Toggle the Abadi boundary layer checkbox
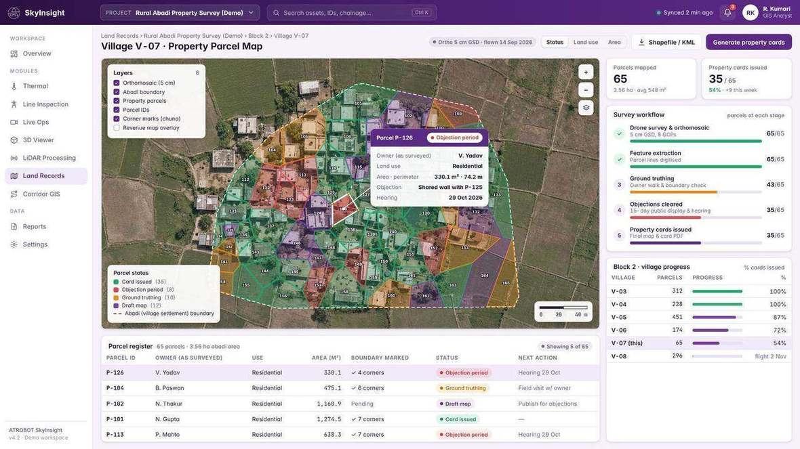 click(x=117, y=92)
